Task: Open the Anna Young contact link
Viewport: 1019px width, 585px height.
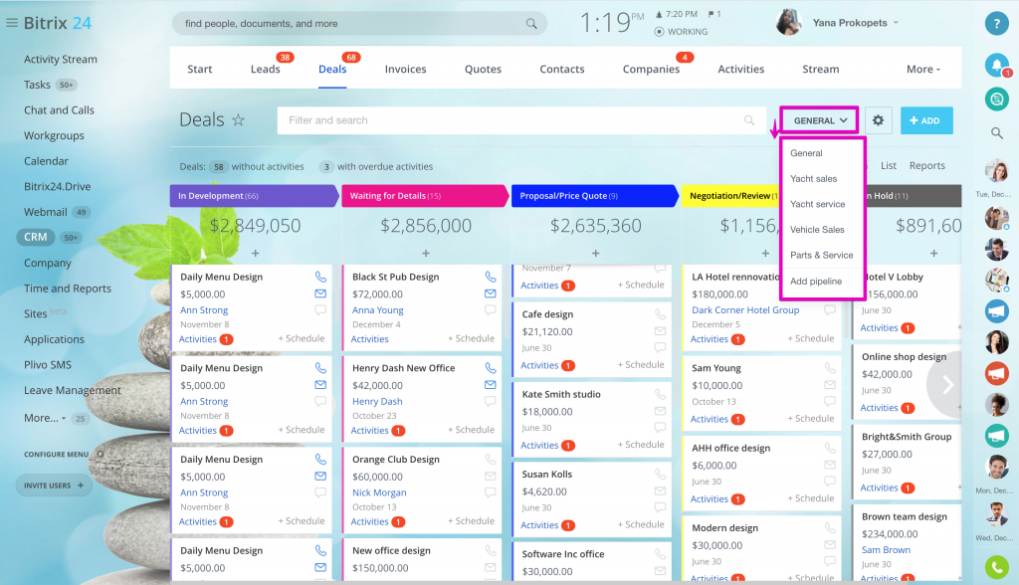Action: point(377,310)
